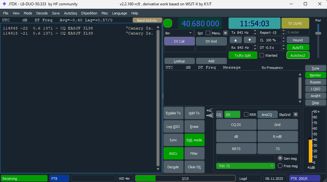Toggle SWL mode
The width and height of the screenshot is (327, 182).
(194, 140)
